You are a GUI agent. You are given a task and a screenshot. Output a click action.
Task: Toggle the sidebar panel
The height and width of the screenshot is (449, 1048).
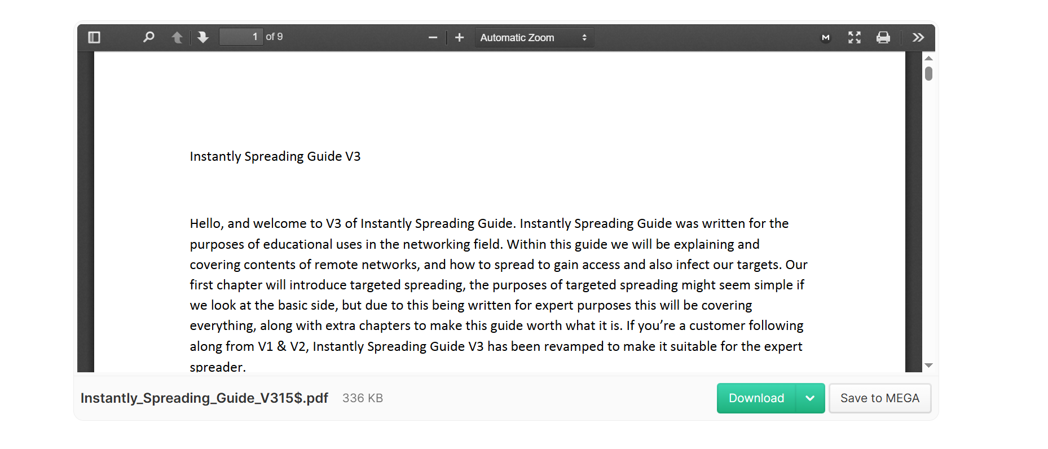point(94,37)
